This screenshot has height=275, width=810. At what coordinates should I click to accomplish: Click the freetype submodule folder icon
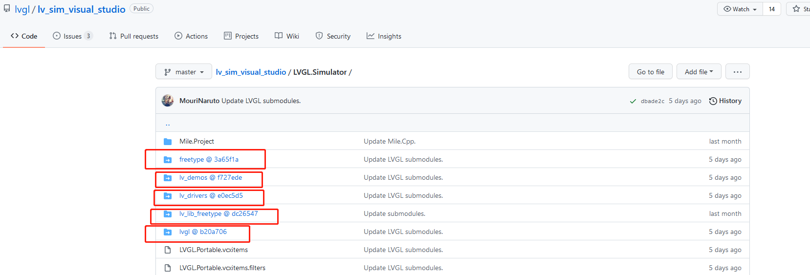[x=168, y=159]
